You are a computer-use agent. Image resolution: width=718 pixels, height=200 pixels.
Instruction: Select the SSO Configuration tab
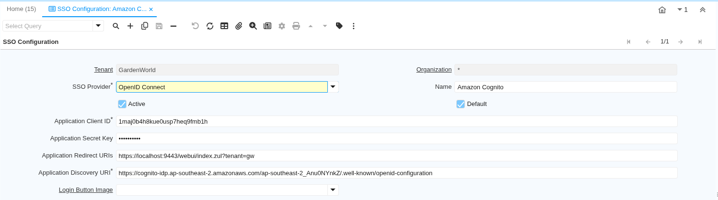tap(98, 9)
